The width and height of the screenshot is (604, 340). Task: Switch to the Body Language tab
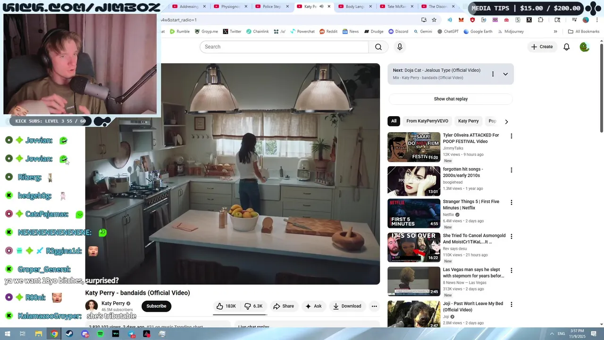354,7
